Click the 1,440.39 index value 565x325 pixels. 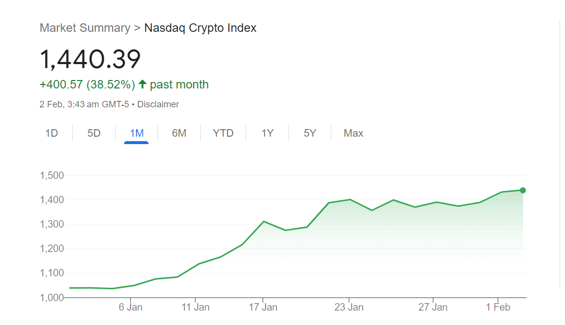coord(90,60)
